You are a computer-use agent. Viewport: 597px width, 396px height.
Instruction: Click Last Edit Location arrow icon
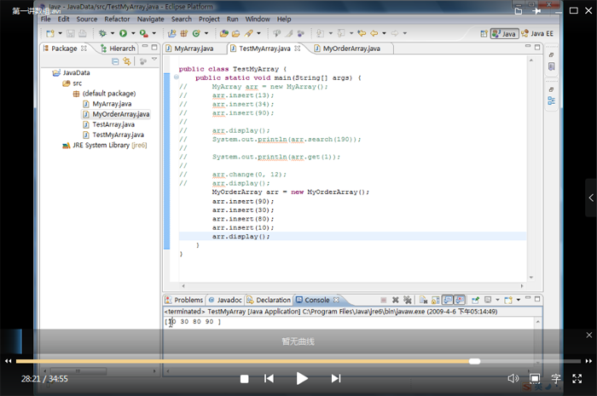pyautogui.click(x=362, y=33)
